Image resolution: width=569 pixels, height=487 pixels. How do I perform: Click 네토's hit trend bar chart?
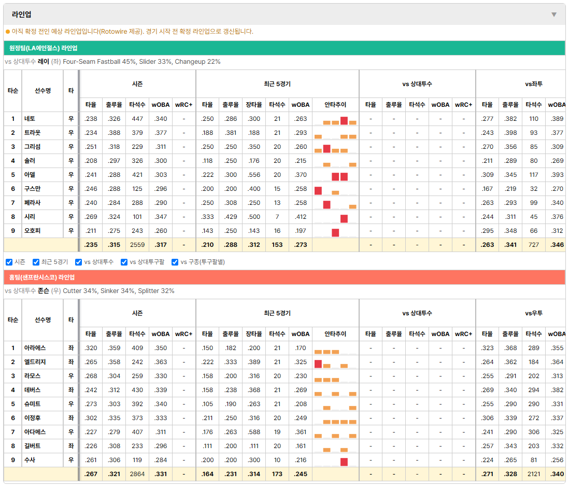click(x=335, y=119)
